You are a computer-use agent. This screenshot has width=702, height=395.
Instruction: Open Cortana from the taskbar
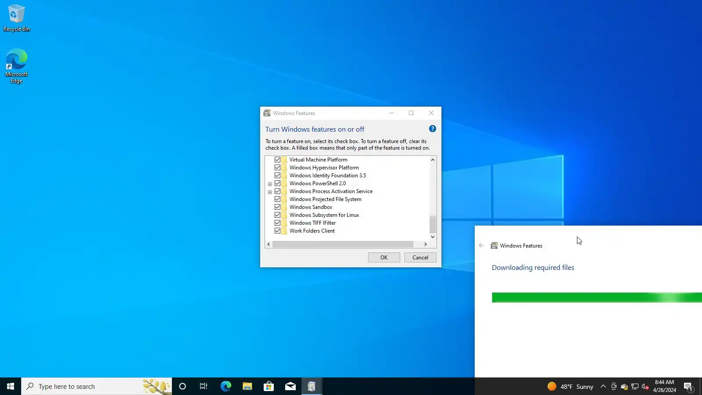183,386
